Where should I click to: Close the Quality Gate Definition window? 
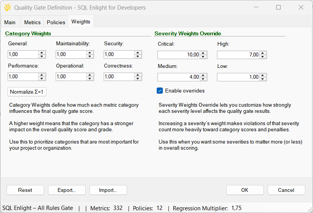pyautogui.click(x=301, y=7)
